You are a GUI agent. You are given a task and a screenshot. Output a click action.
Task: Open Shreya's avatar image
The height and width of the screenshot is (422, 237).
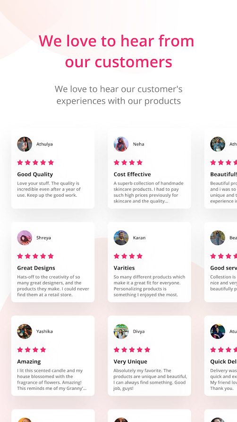tap(25, 237)
